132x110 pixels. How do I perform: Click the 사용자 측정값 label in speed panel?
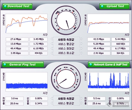point(66,40)
